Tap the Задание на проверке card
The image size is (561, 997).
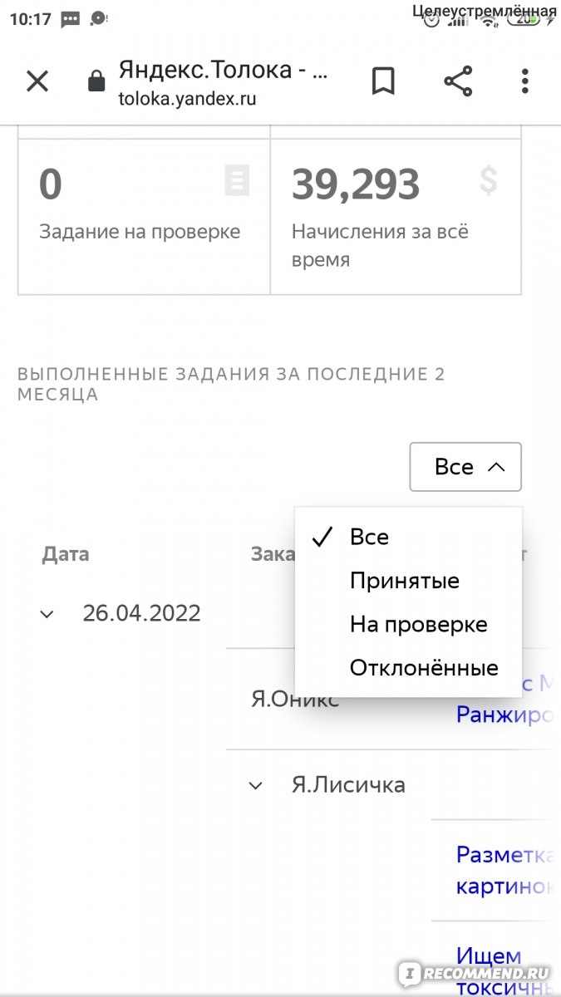coord(144,216)
